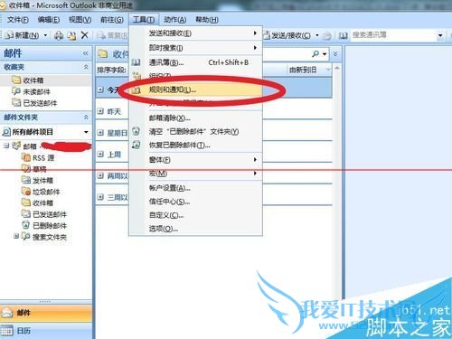
Task: Choose 信任中心(S)... menu item
Action: pos(196,202)
